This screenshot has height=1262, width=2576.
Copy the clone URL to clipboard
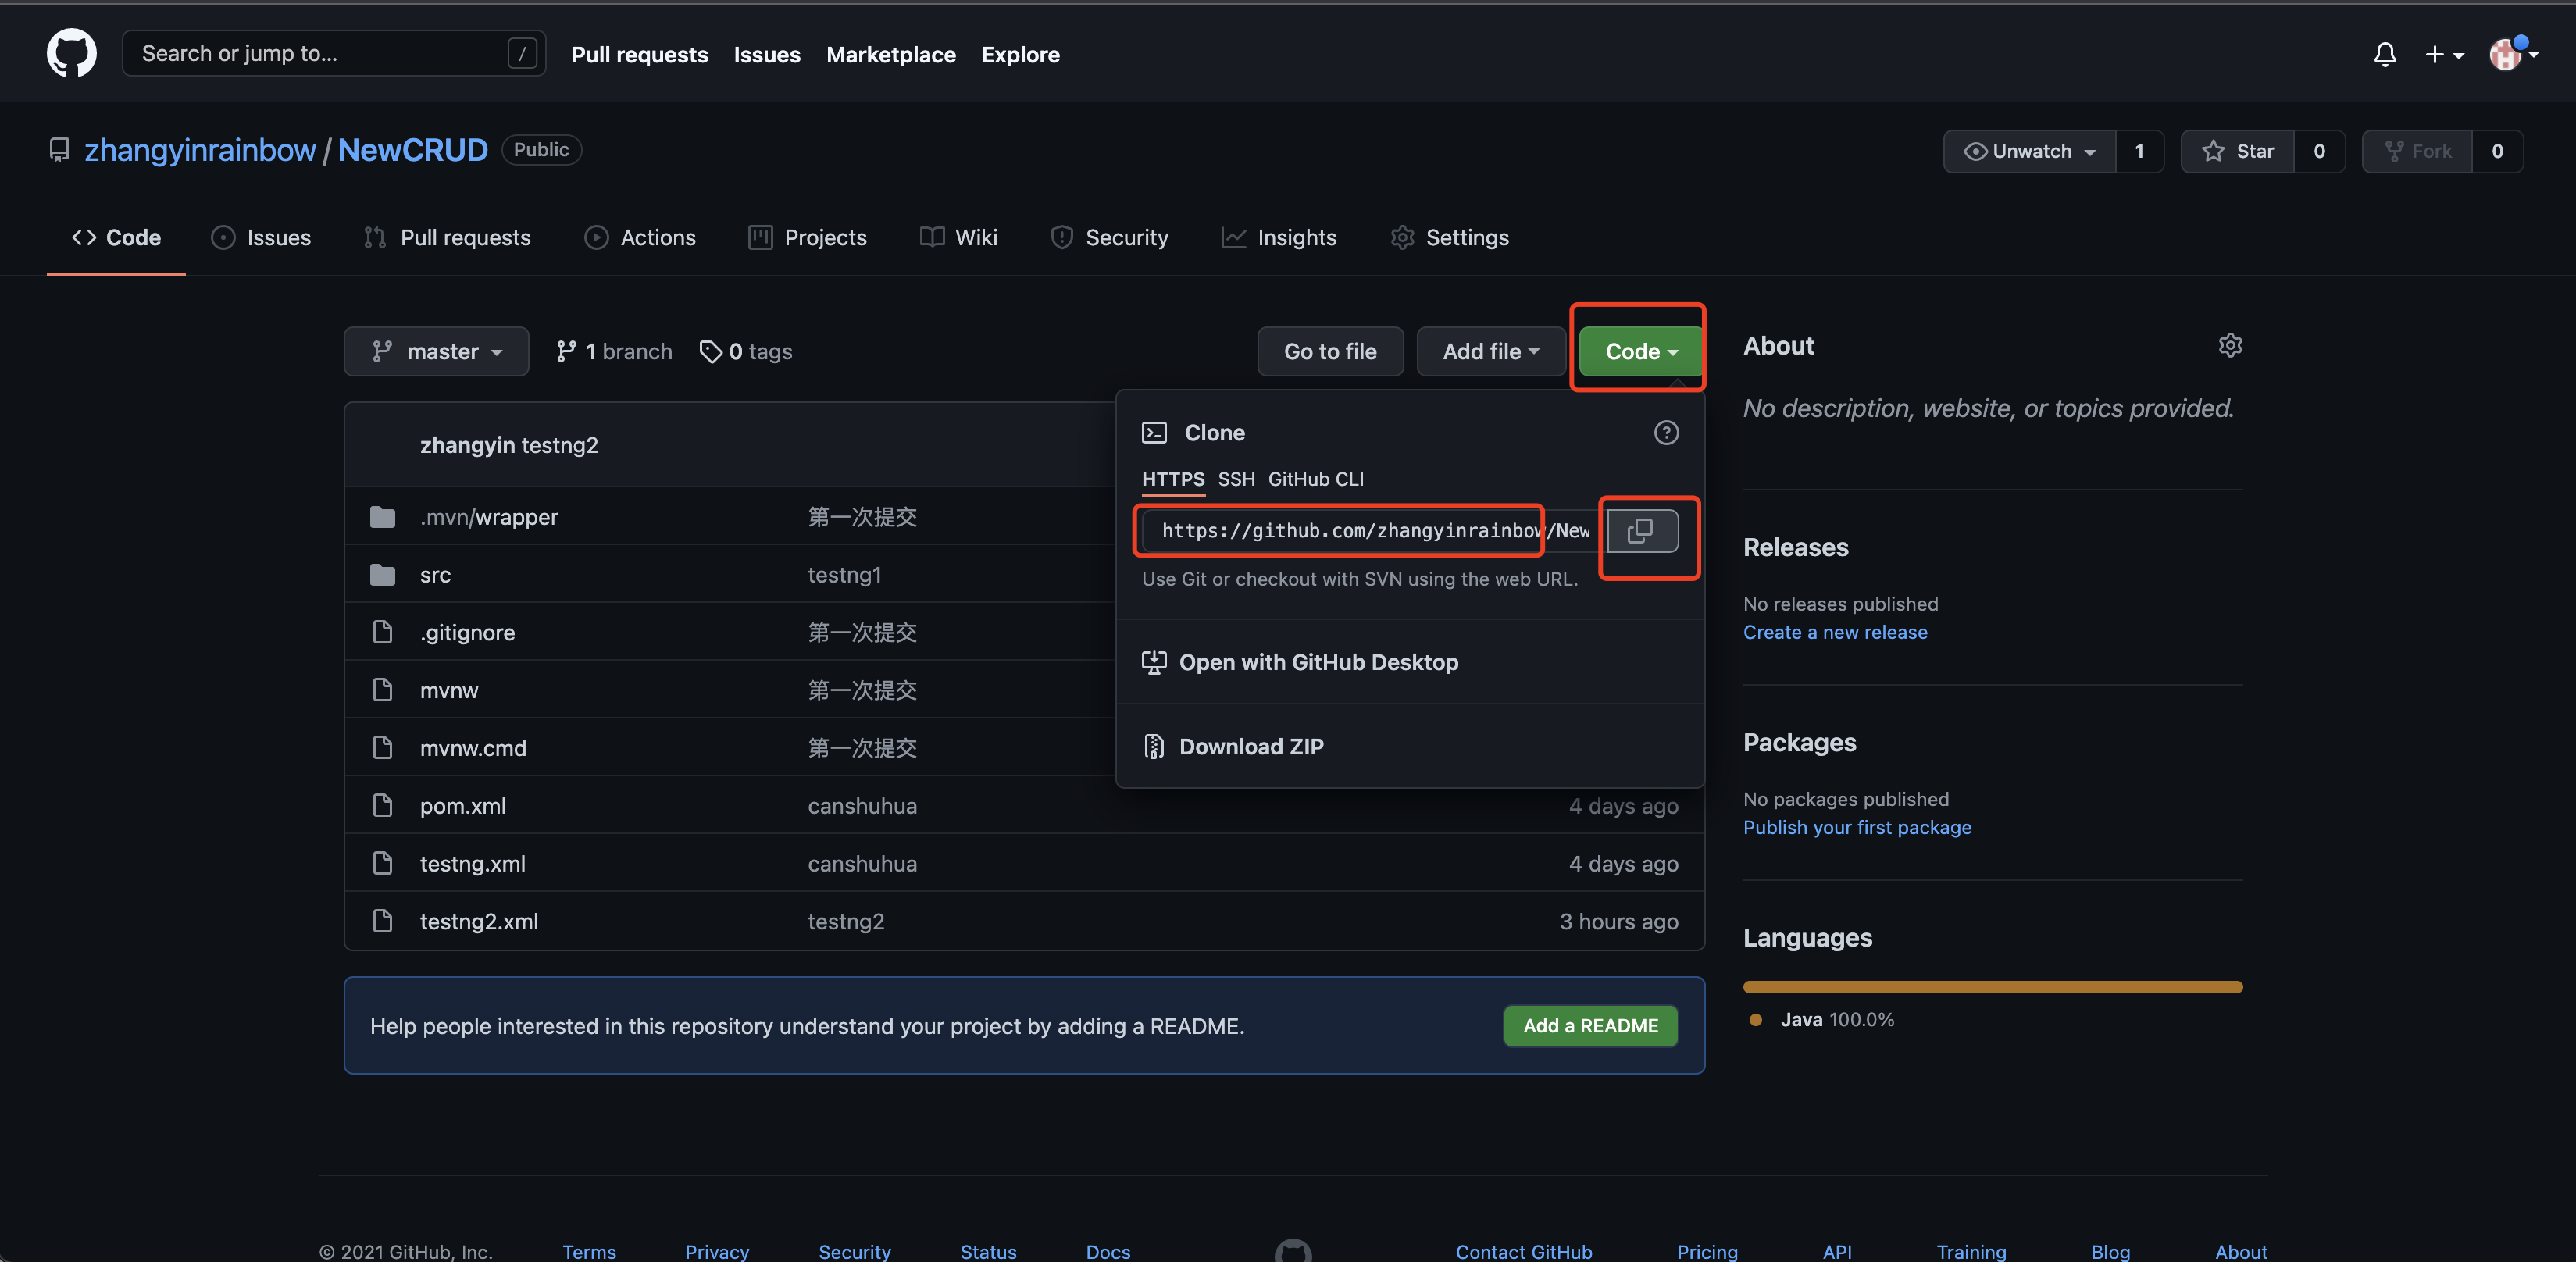(x=1641, y=531)
